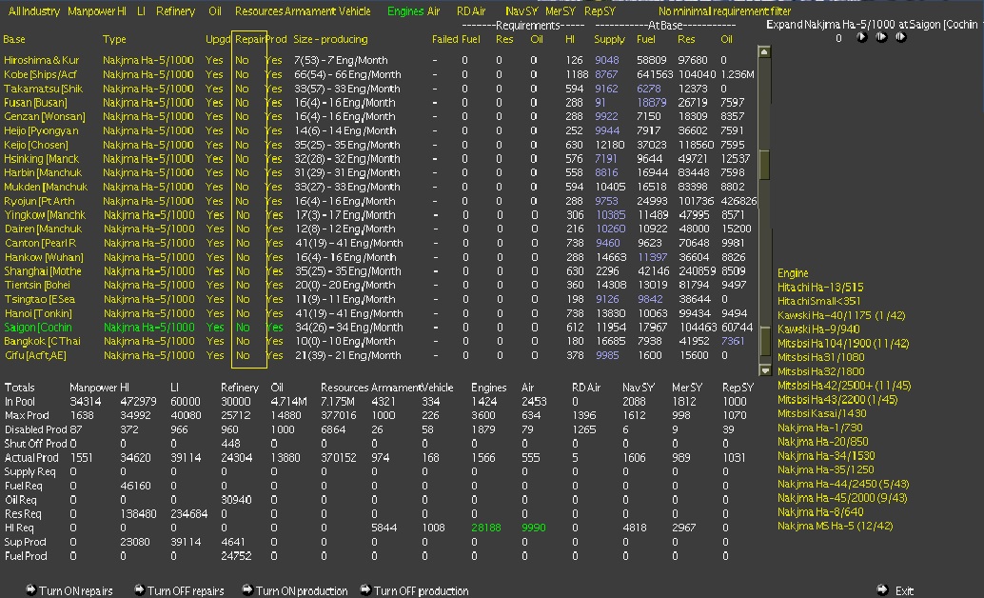Screen dimensions: 984x598
Task: Switch to Vehicle filter
Action: pos(355,11)
